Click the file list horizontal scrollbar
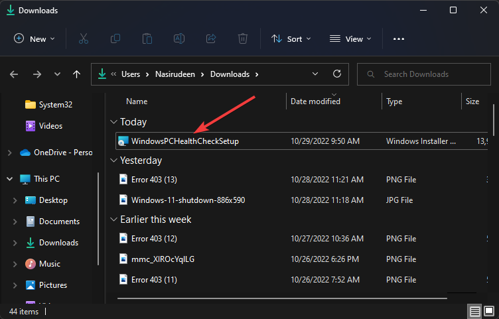 coord(282,298)
